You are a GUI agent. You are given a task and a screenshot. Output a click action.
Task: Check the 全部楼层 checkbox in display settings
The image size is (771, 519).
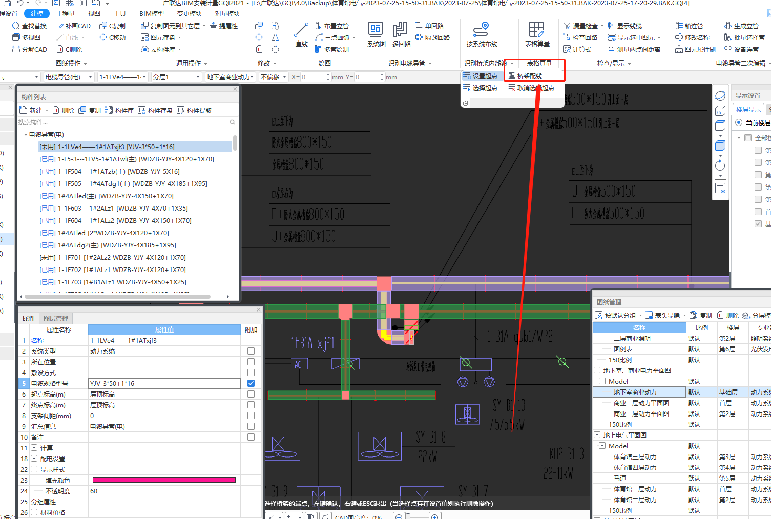[748, 138]
